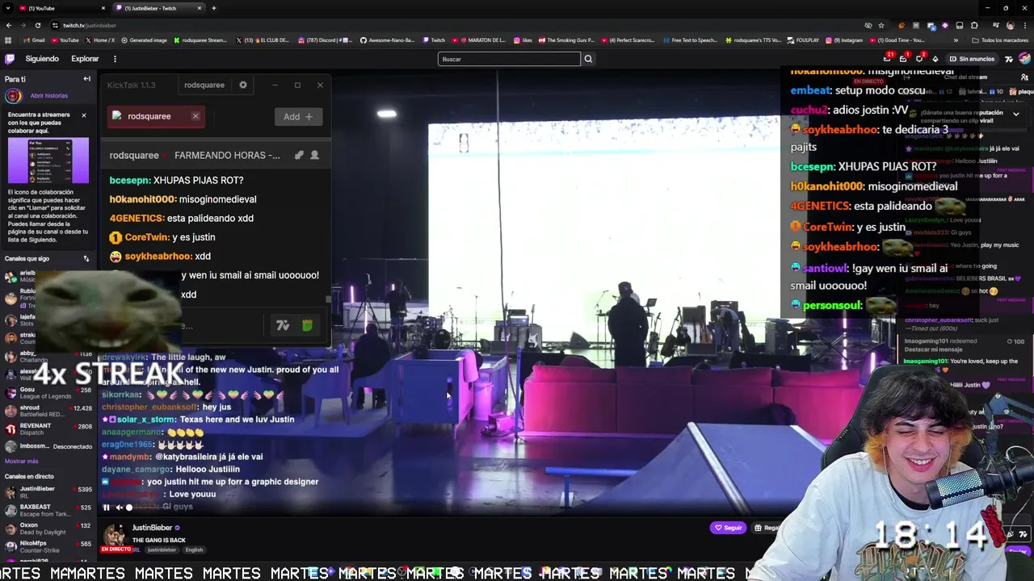Go back in Chrome
The height and width of the screenshot is (581, 1034).
coord(8,25)
